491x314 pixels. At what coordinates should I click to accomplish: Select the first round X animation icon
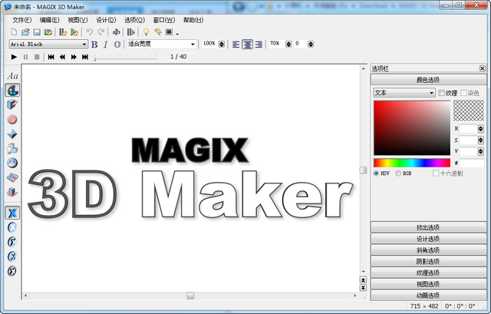tap(12, 227)
